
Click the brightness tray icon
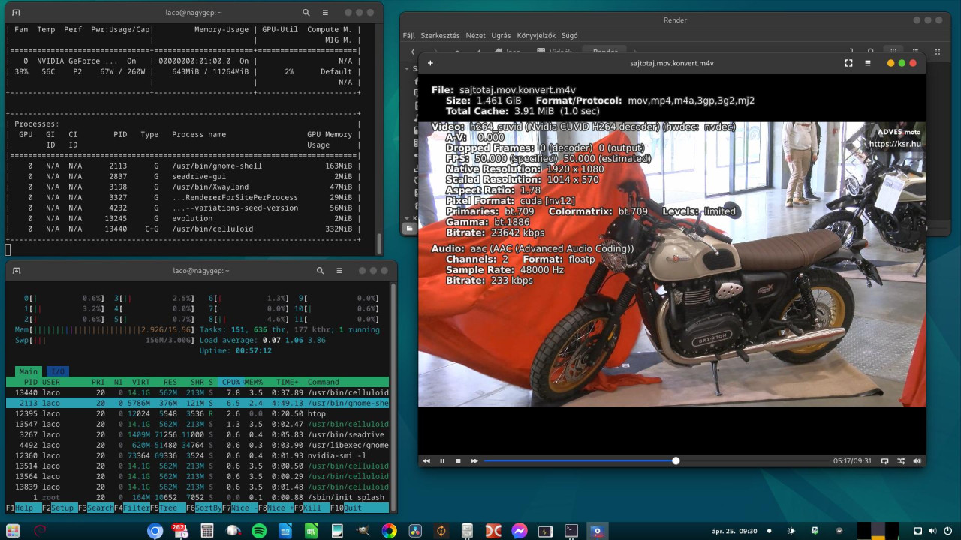coord(791,531)
